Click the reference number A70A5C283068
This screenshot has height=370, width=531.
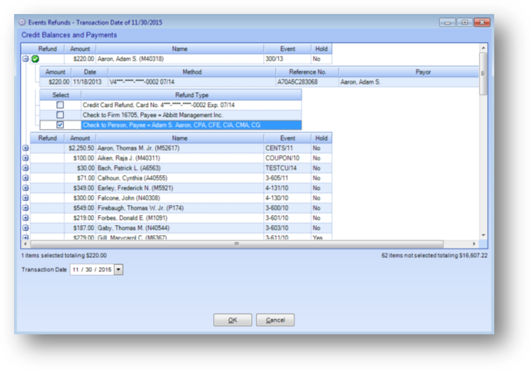pyautogui.click(x=297, y=82)
